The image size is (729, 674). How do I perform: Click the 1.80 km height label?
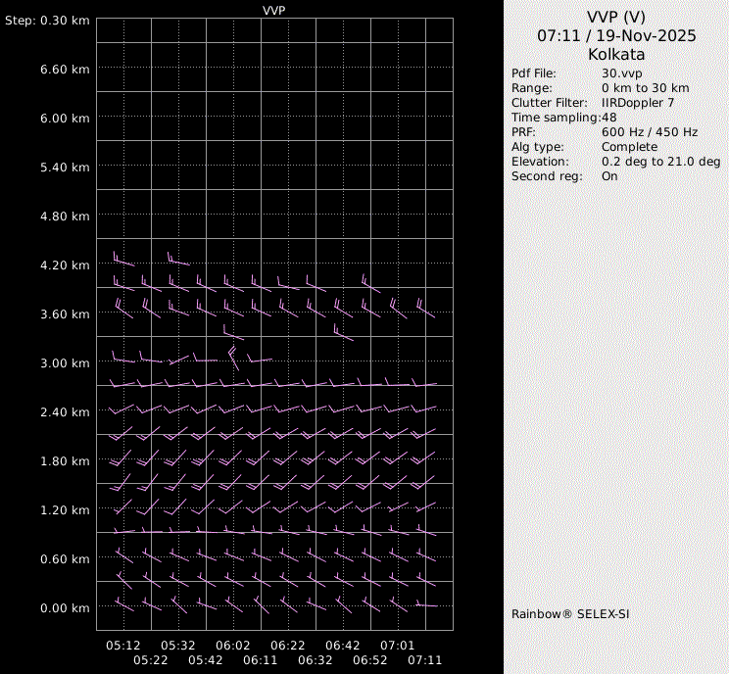(65, 461)
